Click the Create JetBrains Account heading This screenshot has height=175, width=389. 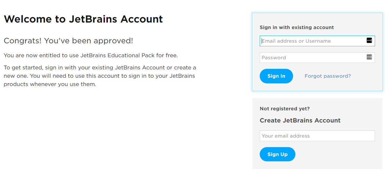click(300, 120)
